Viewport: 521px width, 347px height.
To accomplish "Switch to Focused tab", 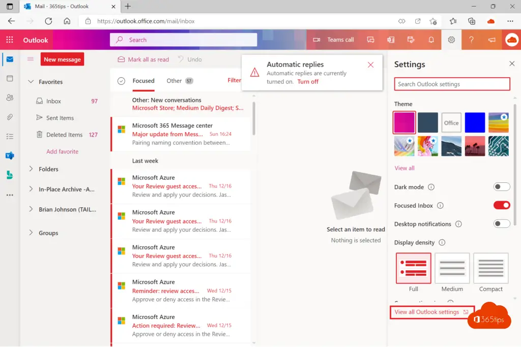I will [x=143, y=81].
